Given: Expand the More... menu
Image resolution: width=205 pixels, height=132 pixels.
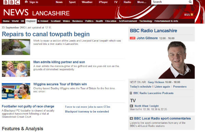Looking at the screenshot, I should click(x=142, y=2).
